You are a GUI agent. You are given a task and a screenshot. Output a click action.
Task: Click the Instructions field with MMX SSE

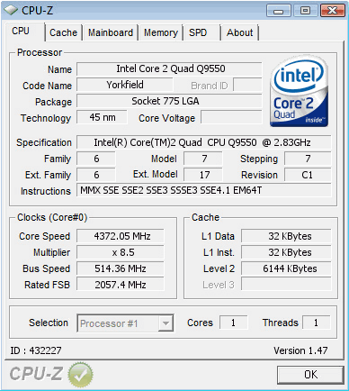204,190
